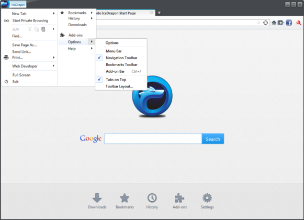304x220 pixels.
Task: Click the power icon beside Exit
Action: coord(6,82)
